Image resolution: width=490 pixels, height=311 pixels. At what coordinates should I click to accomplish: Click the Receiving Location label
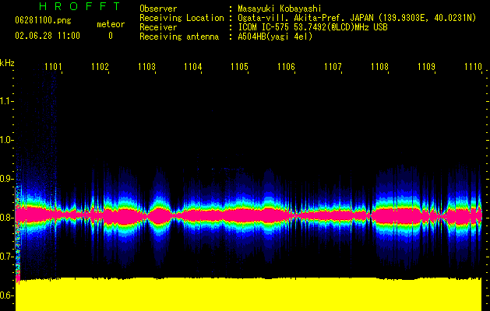[x=182, y=18]
